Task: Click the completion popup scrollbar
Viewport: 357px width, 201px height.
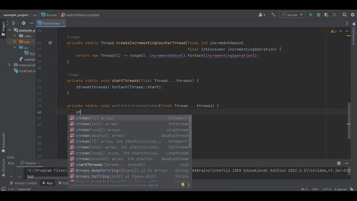Action: click(190, 131)
